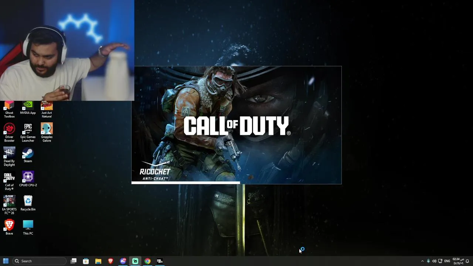Switch to Call of Duty taskbar item
This screenshot has width=473, height=266.
pyautogui.click(x=160, y=261)
